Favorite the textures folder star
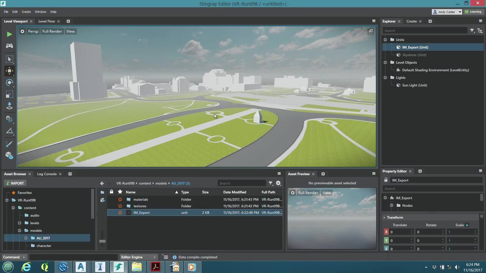This screenshot has width=486, height=273. tap(120, 206)
